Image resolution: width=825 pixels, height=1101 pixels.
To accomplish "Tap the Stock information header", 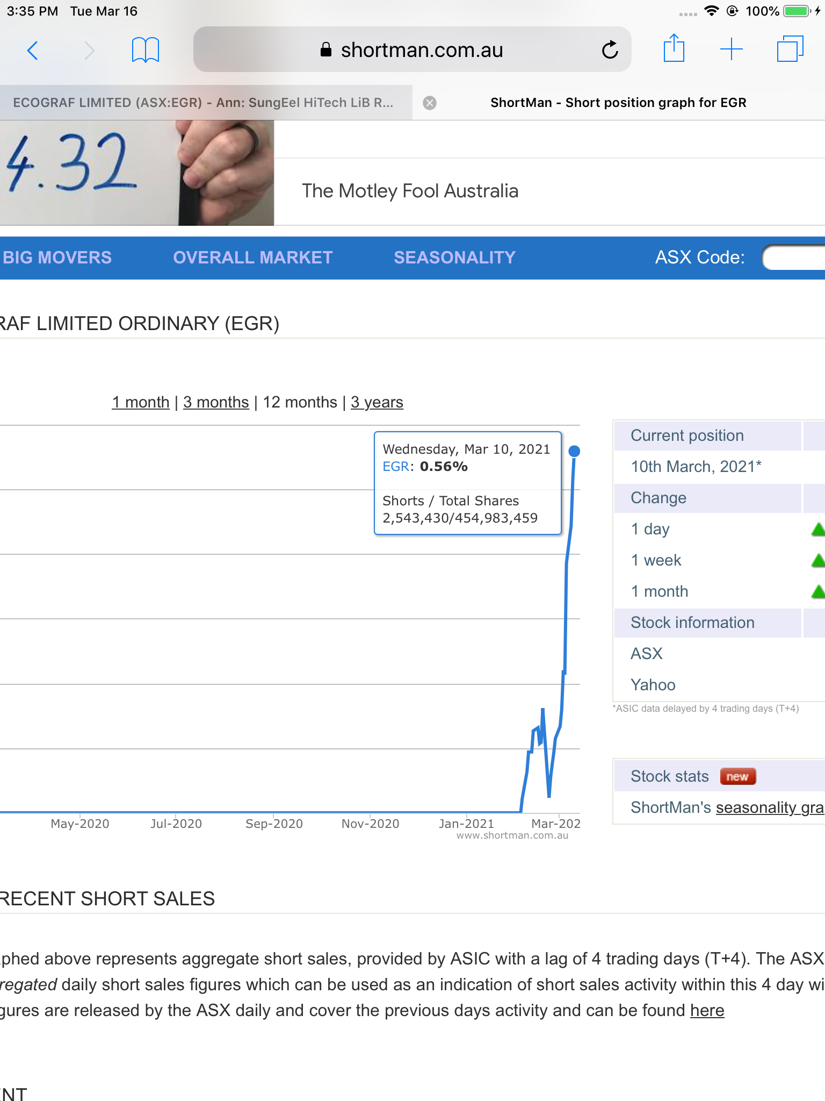I will 692,623.
